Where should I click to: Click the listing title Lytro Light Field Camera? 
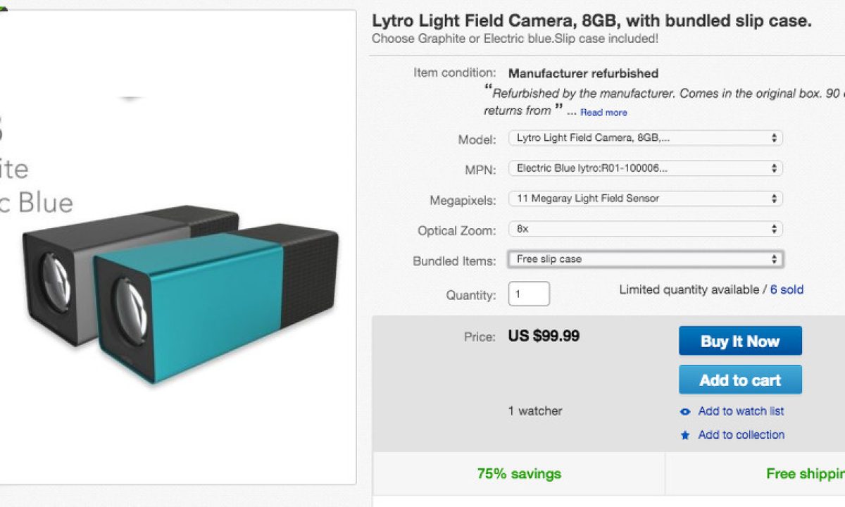[x=591, y=21]
